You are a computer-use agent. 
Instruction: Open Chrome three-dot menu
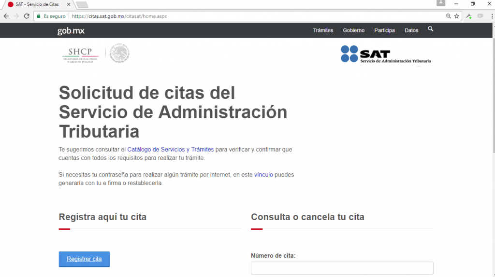click(492, 16)
